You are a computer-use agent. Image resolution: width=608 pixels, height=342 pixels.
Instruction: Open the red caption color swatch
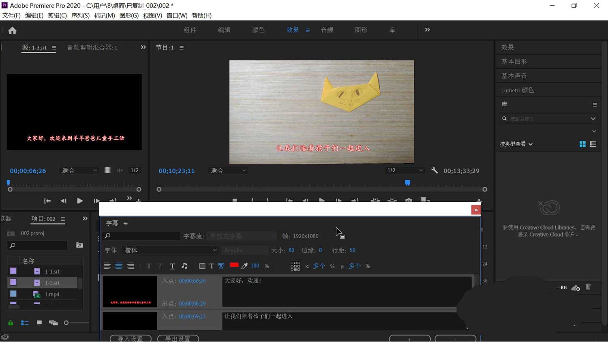click(234, 265)
